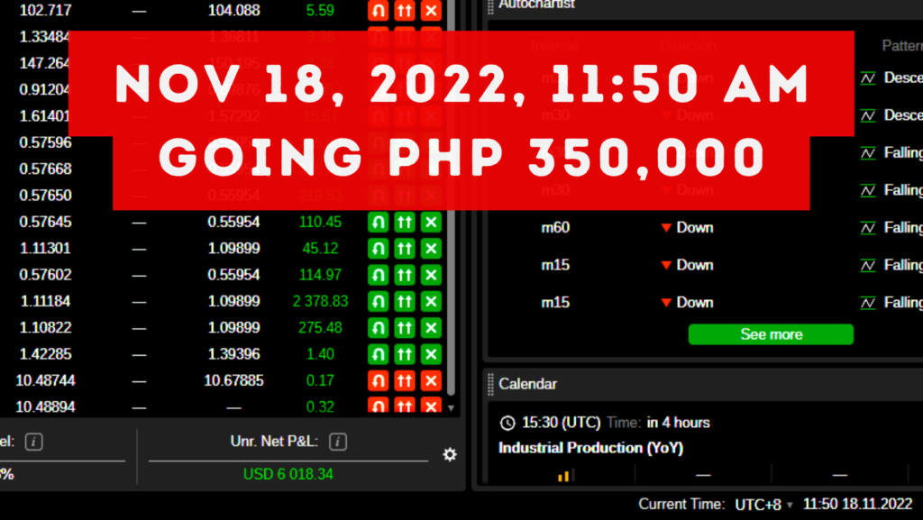Image resolution: width=923 pixels, height=520 pixels.
Task: Close the position entered at 0.57602
Action: point(431,275)
